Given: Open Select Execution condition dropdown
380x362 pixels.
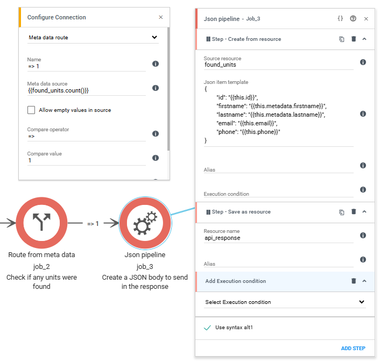Looking at the screenshot, I should pos(285,302).
